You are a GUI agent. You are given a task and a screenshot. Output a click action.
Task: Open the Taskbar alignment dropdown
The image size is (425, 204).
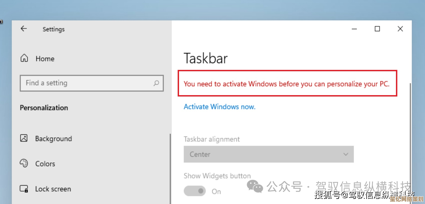pyautogui.click(x=269, y=154)
